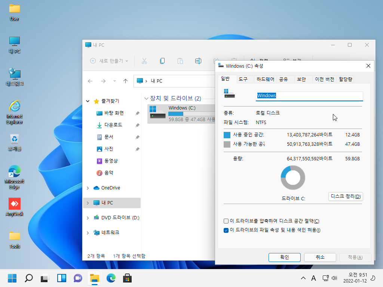383x287 pixels.
Task: Select the Tools folder desktop icon
Action: coord(15,240)
